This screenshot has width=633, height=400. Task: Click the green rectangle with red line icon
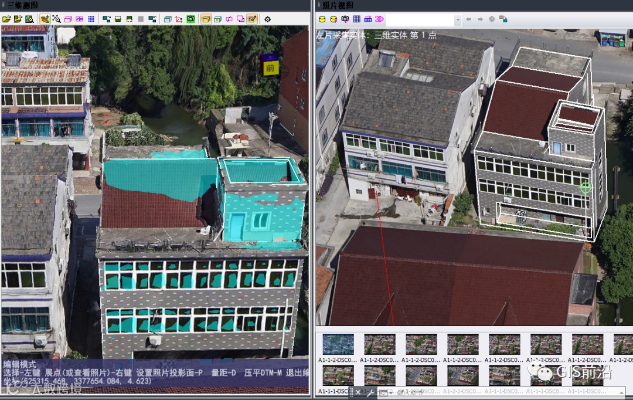tap(129, 19)
